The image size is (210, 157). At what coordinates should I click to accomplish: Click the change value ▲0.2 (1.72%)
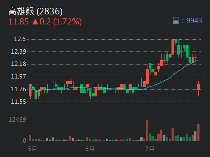tap(57, 22)
